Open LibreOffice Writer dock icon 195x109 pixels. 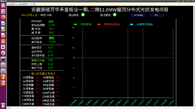coord(3,23)
